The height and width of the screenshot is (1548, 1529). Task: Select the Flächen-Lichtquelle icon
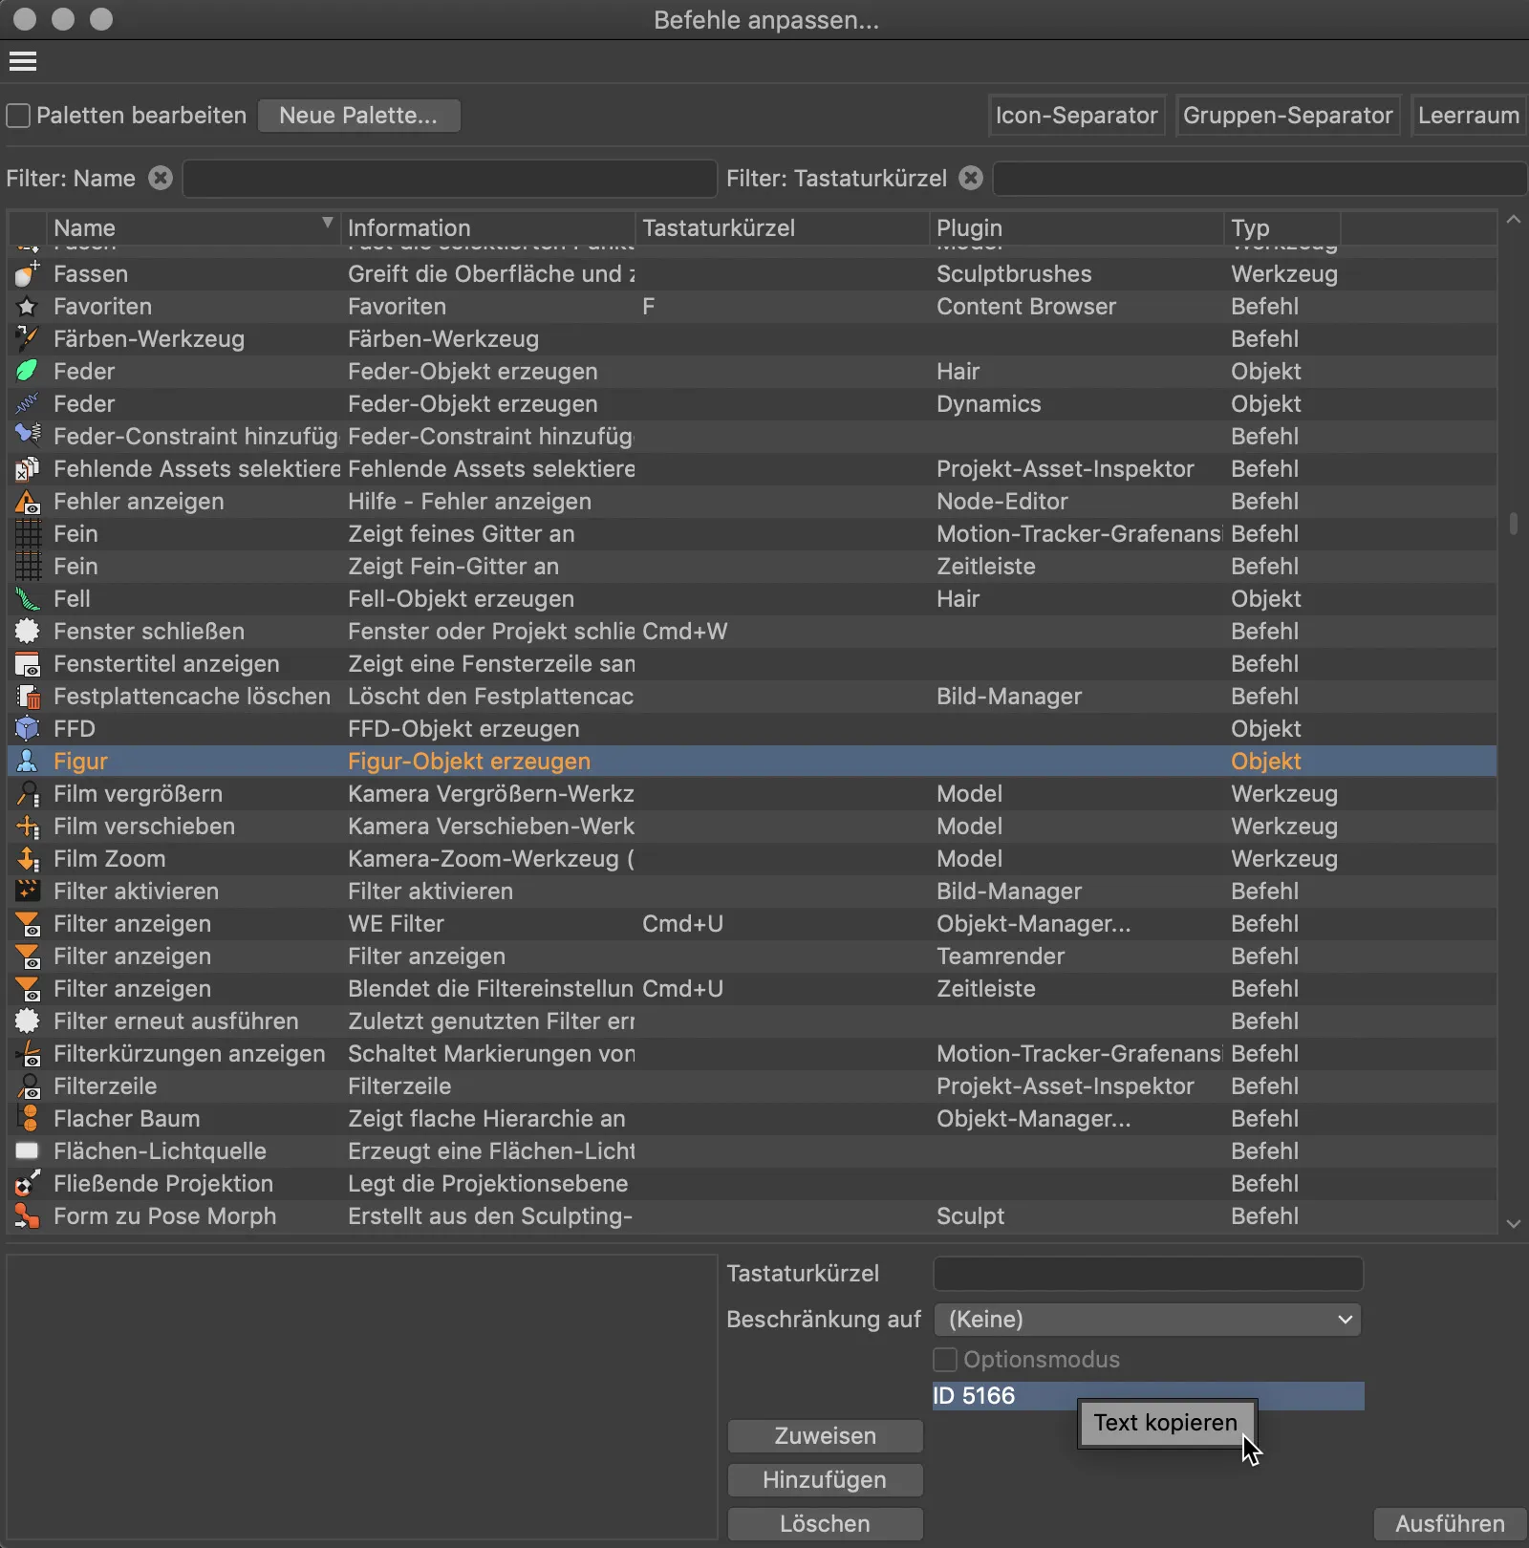tap(27, 1150)
